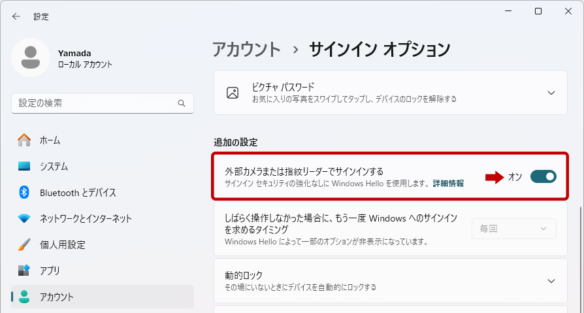Screen dimensions: 584x313
Task: Click the back arrow button
Action: point(16,16)
